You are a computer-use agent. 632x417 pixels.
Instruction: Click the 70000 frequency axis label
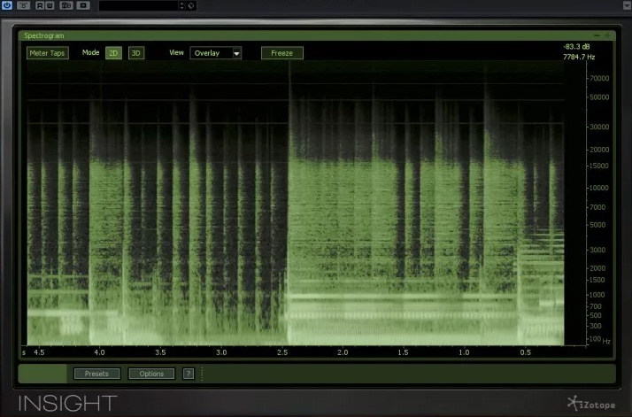[x=599, y=78]
